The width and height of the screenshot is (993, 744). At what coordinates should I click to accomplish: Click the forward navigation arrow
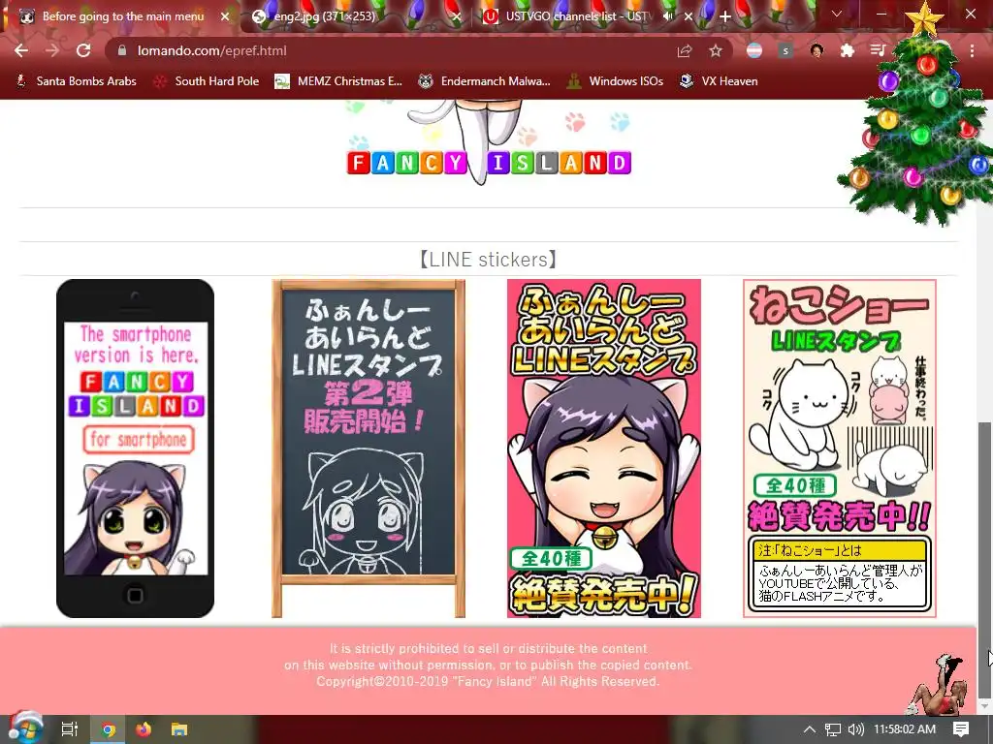click(x=52, y=50)
